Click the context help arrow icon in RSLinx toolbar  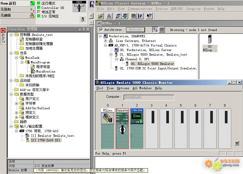tap(149, 16)
